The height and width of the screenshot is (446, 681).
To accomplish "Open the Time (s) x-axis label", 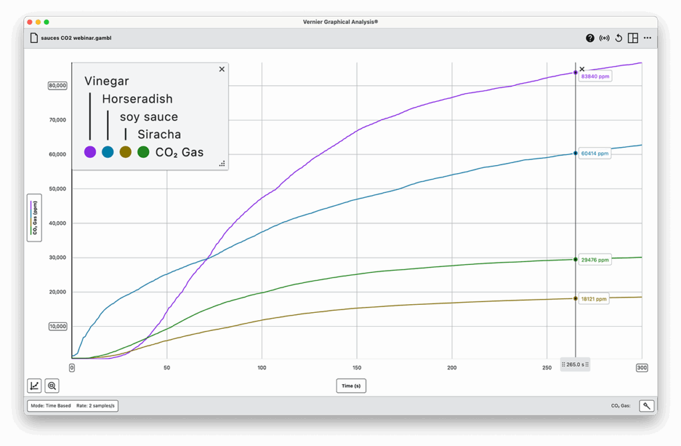I will pyautogui.click(x=350, y=386).
